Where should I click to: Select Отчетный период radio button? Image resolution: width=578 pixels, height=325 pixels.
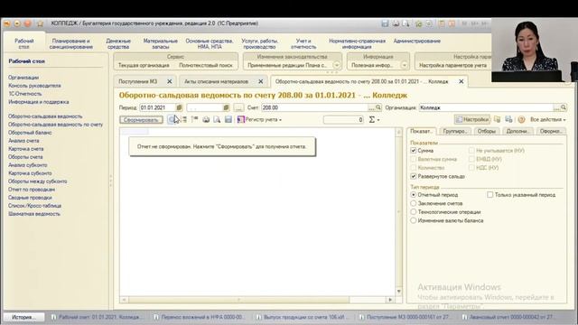pyautogui.click(x=414, y=195)
